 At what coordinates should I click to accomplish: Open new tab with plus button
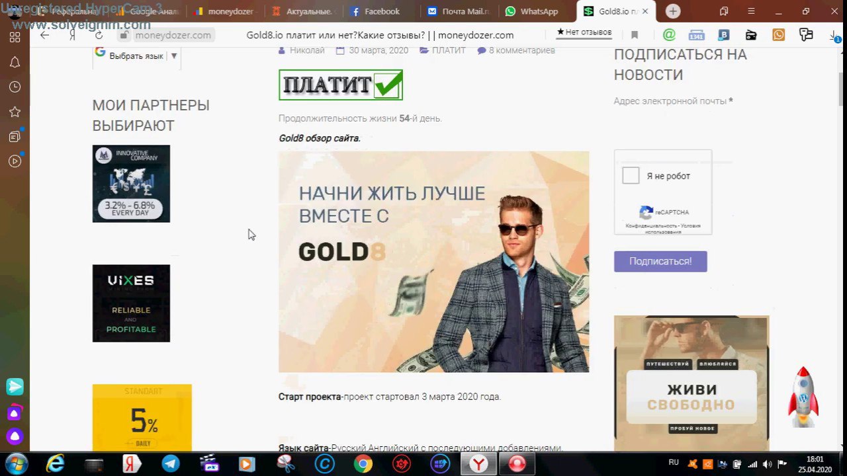673,11
